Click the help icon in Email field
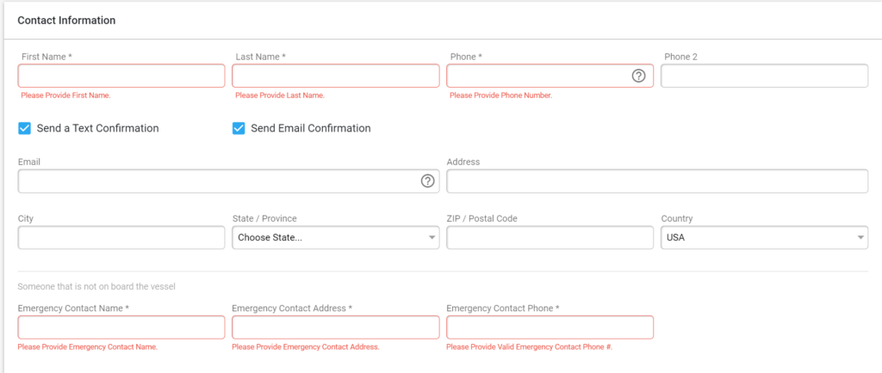Screen dimensions: 882x373 coord(428,181)
